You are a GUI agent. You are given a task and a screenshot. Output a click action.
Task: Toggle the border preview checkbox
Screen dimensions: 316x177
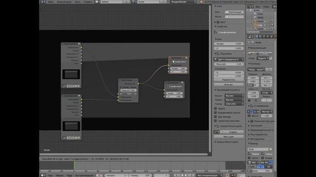pyautogui.click(x=215, y=121)
